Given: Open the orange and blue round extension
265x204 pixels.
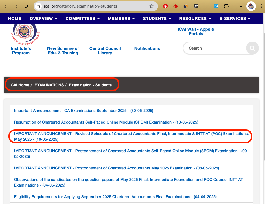Looking at the screenshot, I should [186, 6].
